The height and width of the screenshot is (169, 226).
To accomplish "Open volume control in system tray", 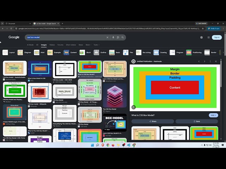I will click(x=210, y=145).
